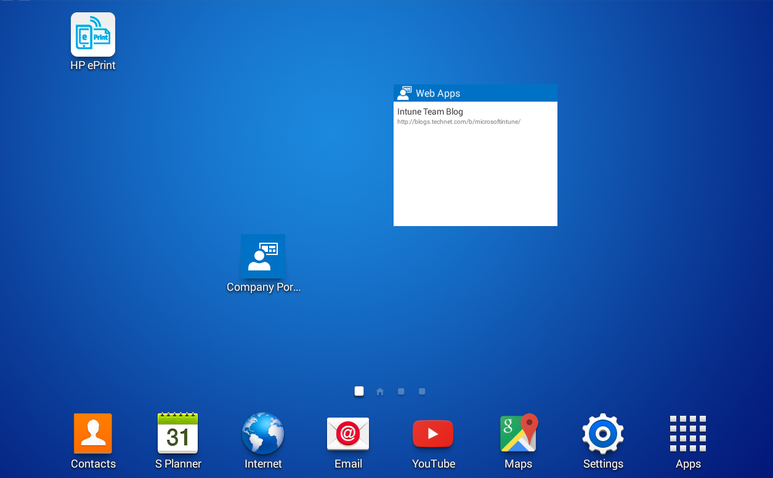The width and height of the screenshot is (773, 478).
Task: Open the Apps drawer
Action: click(x=688, y=433)
